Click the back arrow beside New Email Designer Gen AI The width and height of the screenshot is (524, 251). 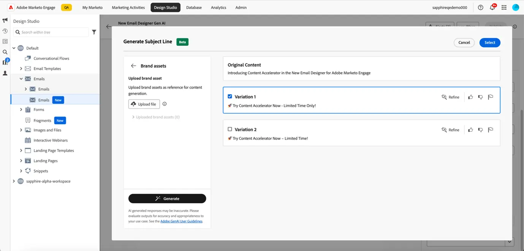pyautogui.click(x=109, y=27)
